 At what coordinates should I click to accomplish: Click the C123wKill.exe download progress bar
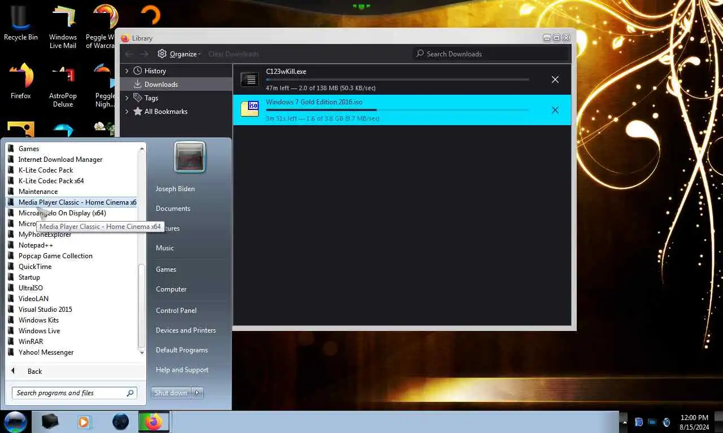[x=398, y=79]
